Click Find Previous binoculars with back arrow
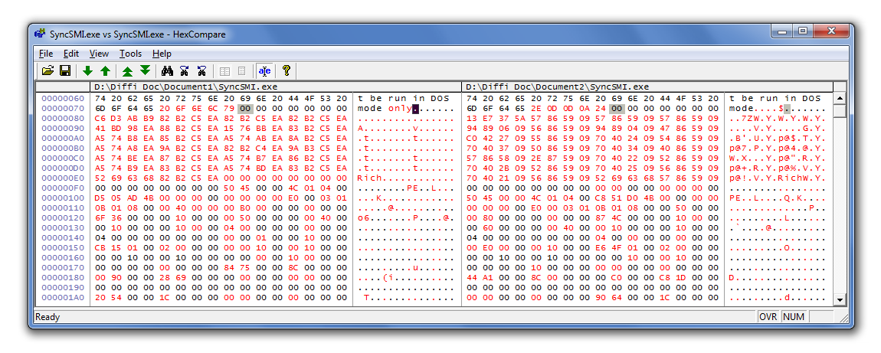 point(201,70)
